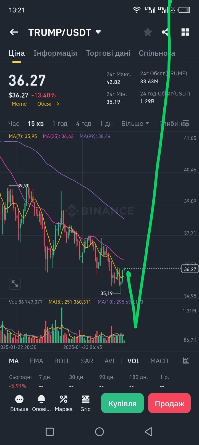This screenshot has width=199, height=445.
Task: Tap the 35,19 low price marker
Action: [x=107, y=293]
